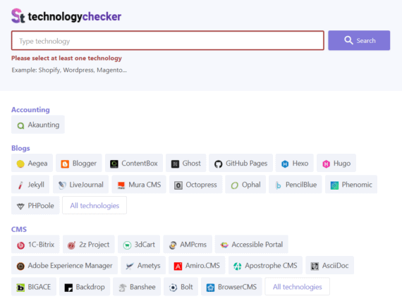Select the Akaunting green icon
Screen dimensions: 402x306
[20, 126]
